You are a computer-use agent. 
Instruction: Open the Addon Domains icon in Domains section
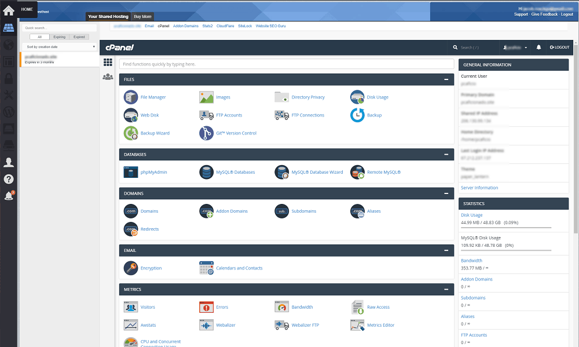tap(207, 211)
